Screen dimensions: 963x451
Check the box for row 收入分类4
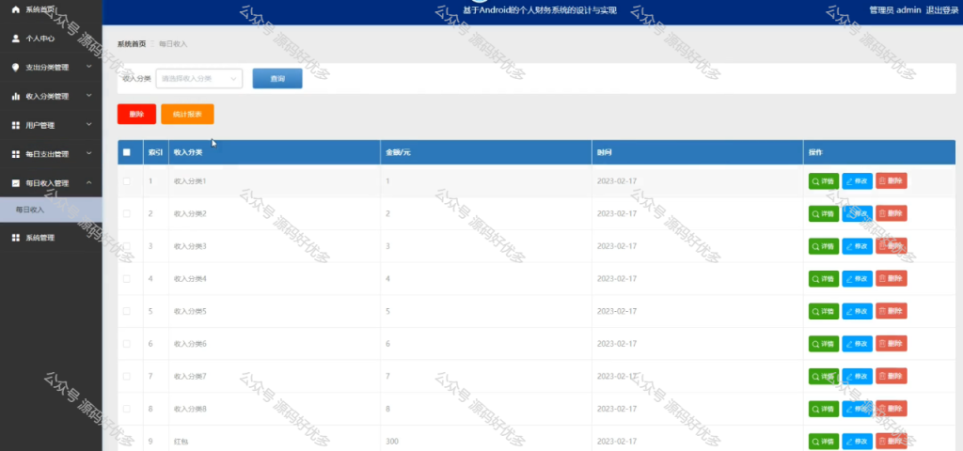(x=127, y=278)
